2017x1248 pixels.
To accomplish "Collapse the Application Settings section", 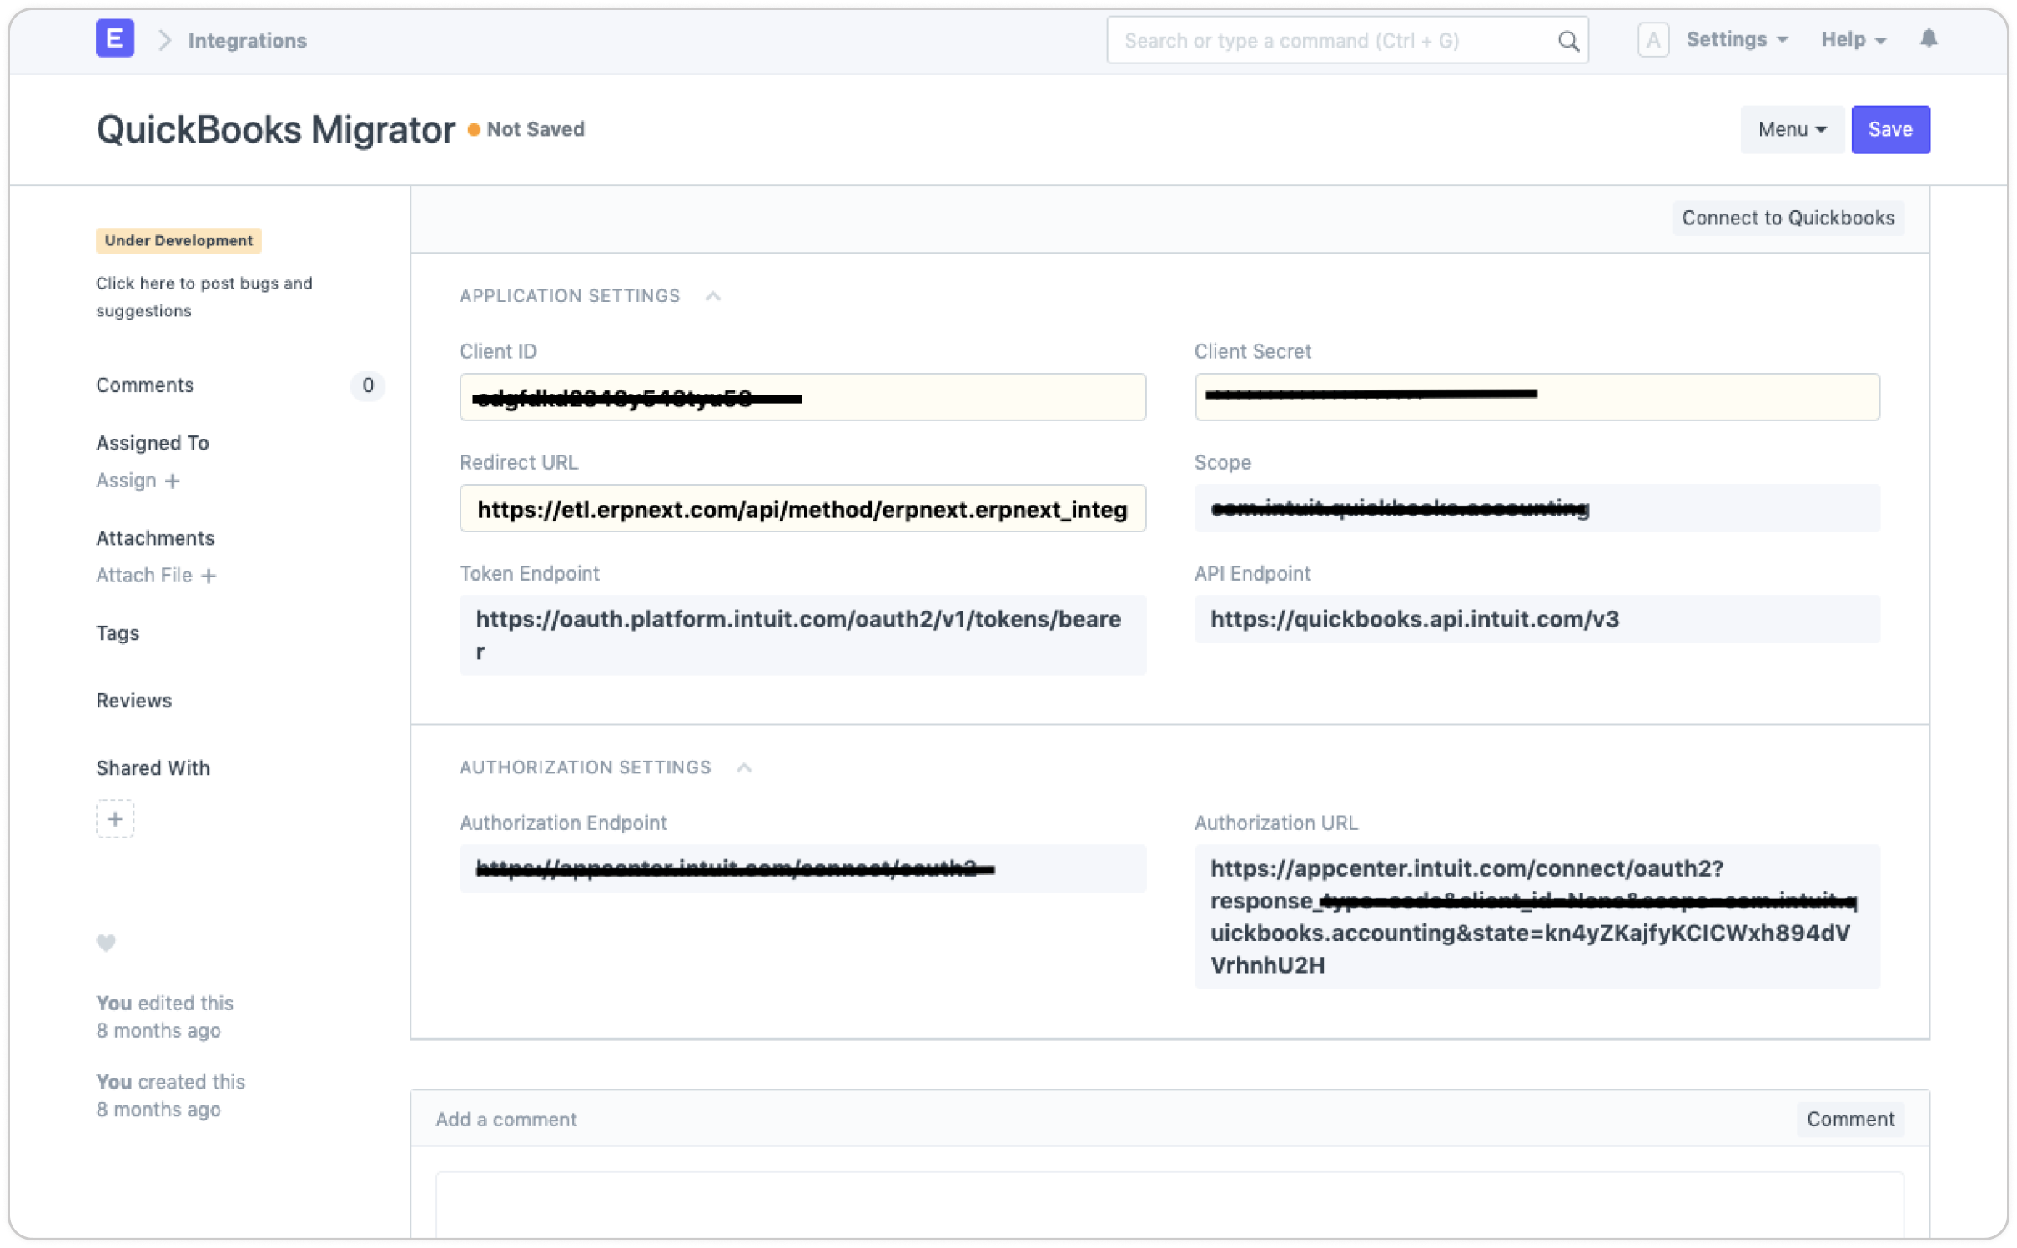I will point(712,296).
